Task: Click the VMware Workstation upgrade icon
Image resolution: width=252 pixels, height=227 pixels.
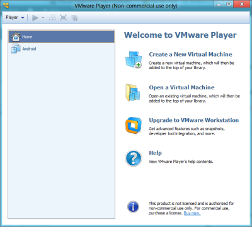Action: tap(134, 125)
